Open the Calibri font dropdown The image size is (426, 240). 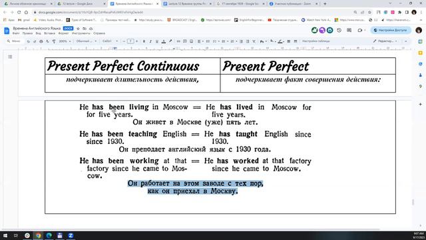(110, 41)
